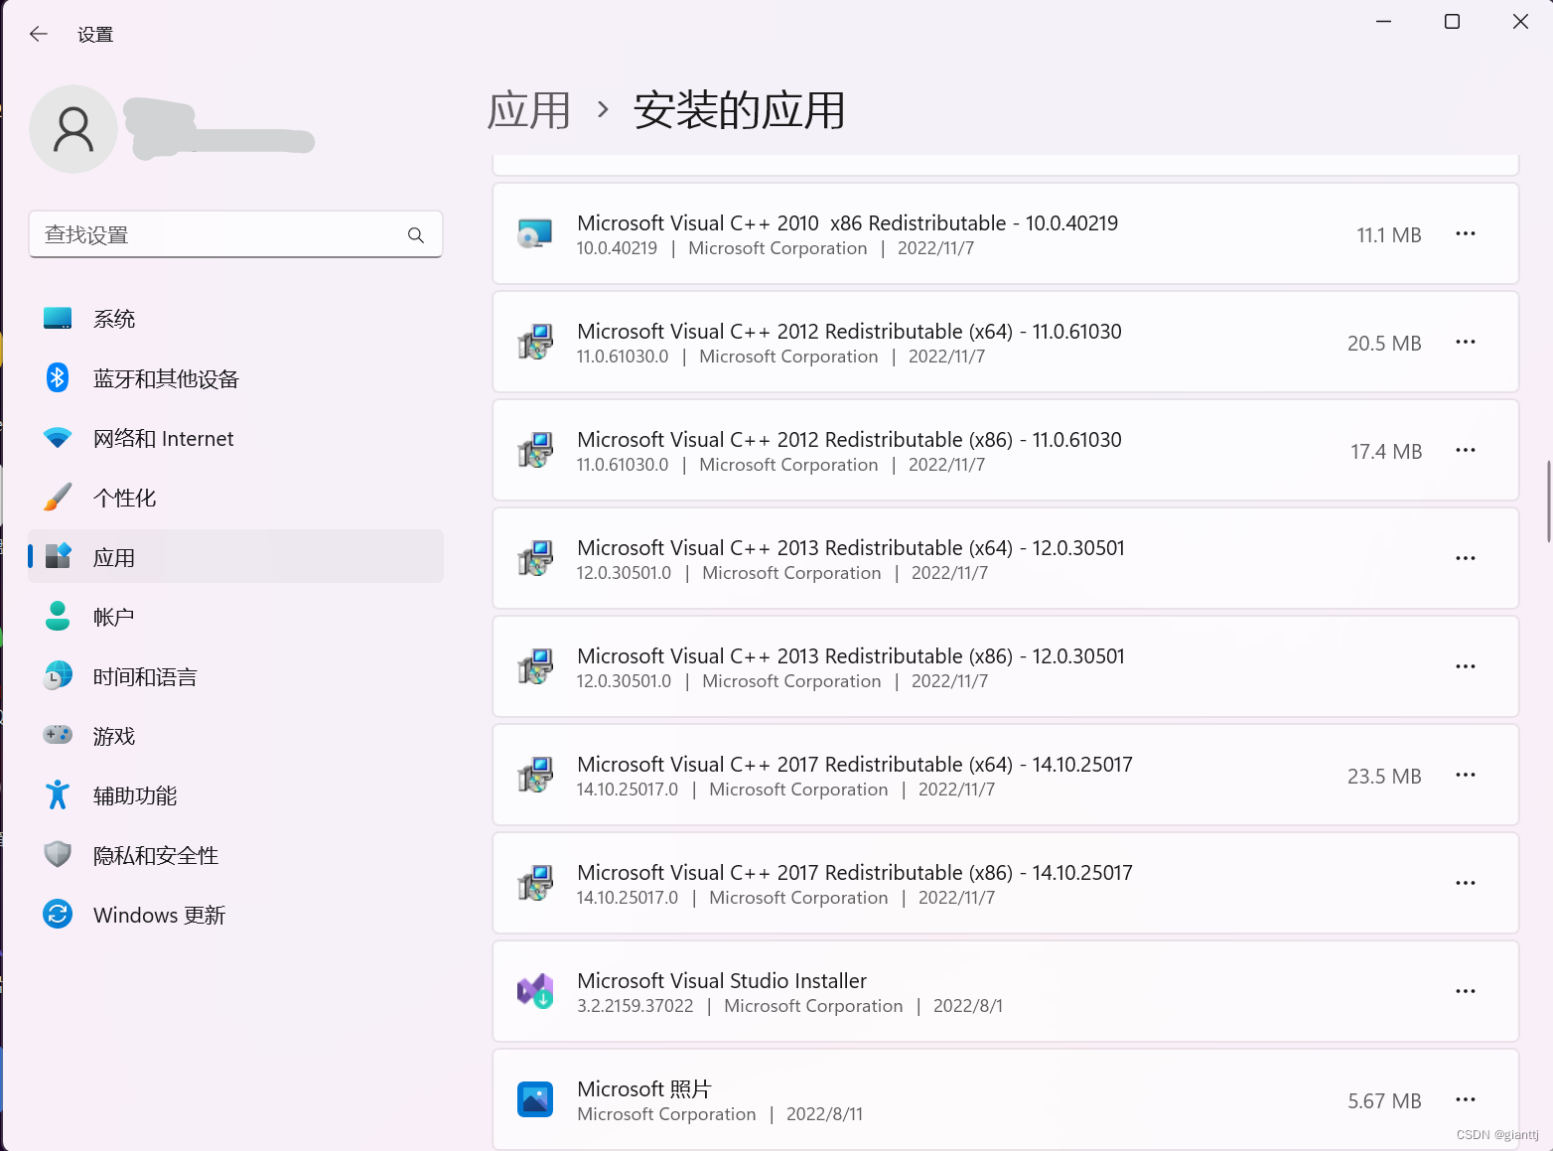
Task: Navigate back to the 应用 breadcrumb page
Action: click(529, 110)
